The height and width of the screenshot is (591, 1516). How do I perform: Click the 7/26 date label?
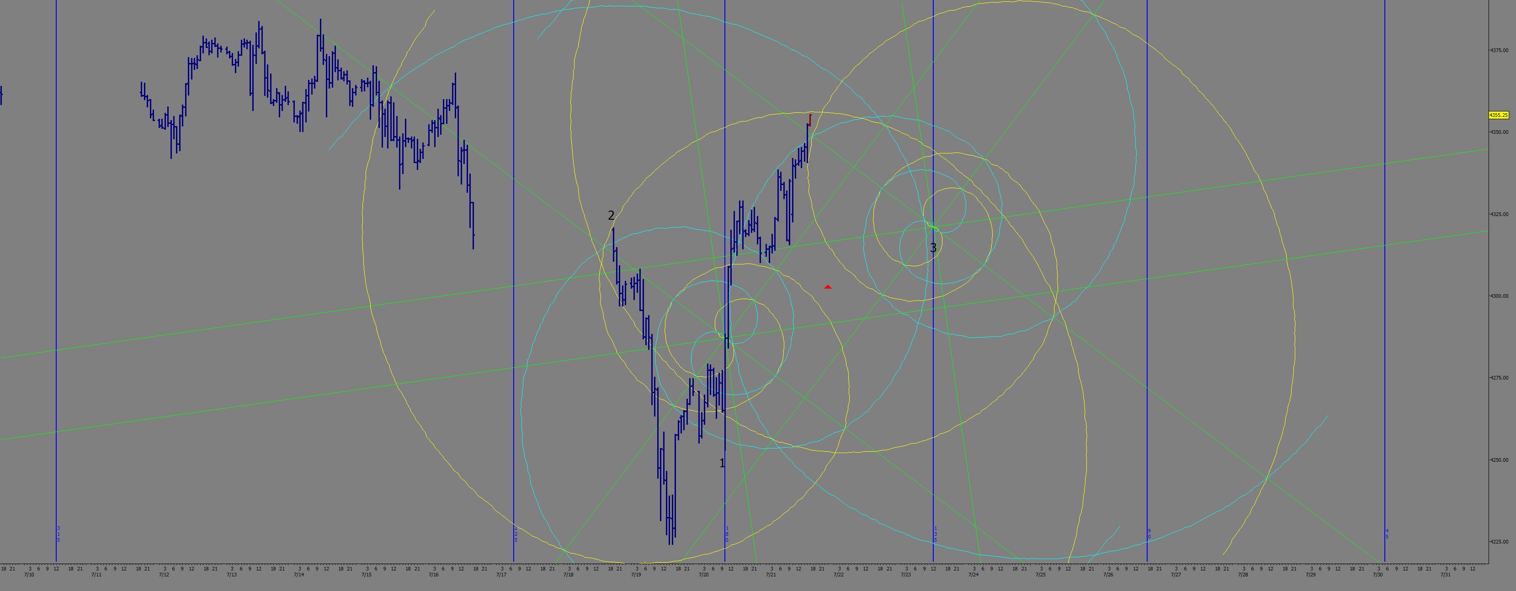[x=1109, y=575]
